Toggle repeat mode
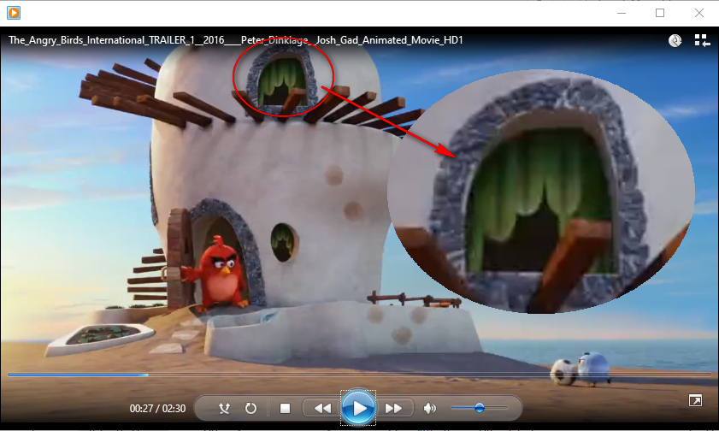The width and height of the screenshot is (719, 431). click(x=250, y=408)
